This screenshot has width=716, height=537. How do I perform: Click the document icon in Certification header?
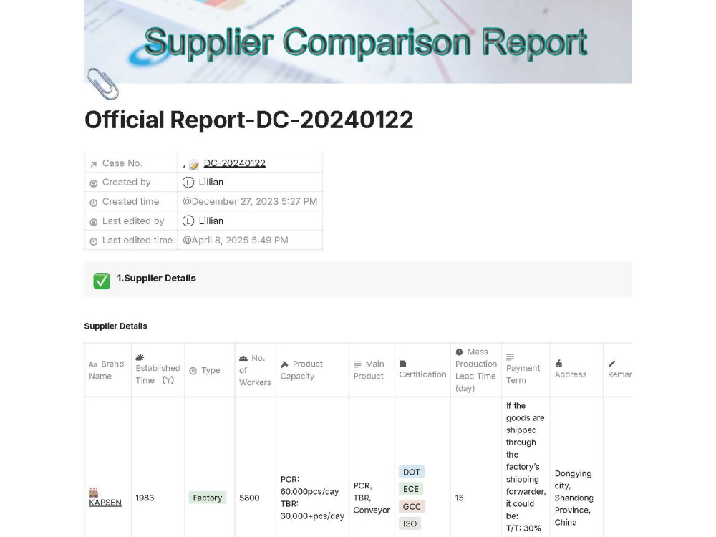[x=402, y=364]
